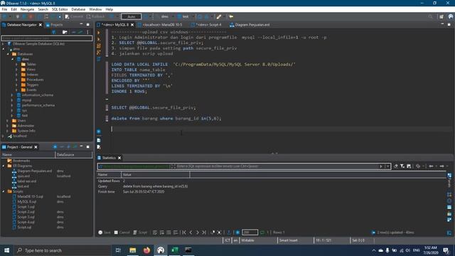Screen dimensions: 455x256
Task: Select the System Info folder
Action: 26,131
